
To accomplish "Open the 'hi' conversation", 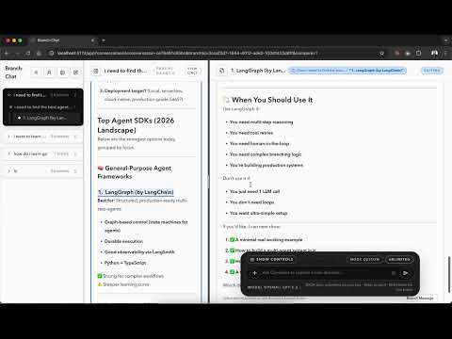I will (15, 171).
